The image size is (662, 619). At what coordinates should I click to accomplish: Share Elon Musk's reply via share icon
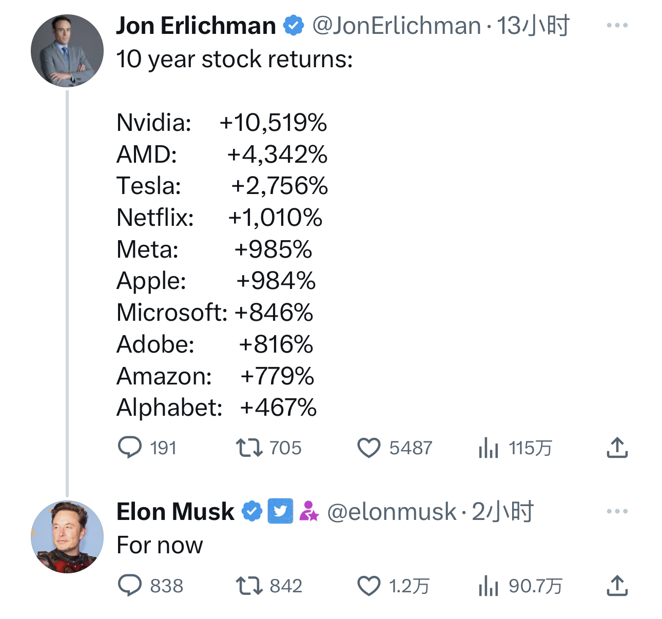(x=617, y=586)
